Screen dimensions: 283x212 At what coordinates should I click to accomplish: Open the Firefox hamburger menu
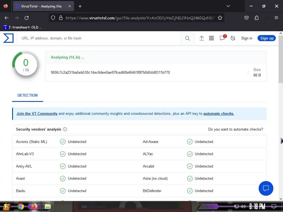(276, 18)
